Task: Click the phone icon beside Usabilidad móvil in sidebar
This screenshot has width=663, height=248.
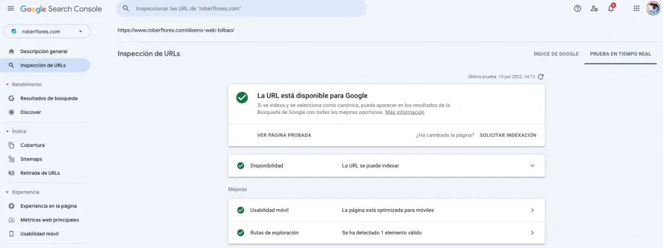Action: point(12,234)
